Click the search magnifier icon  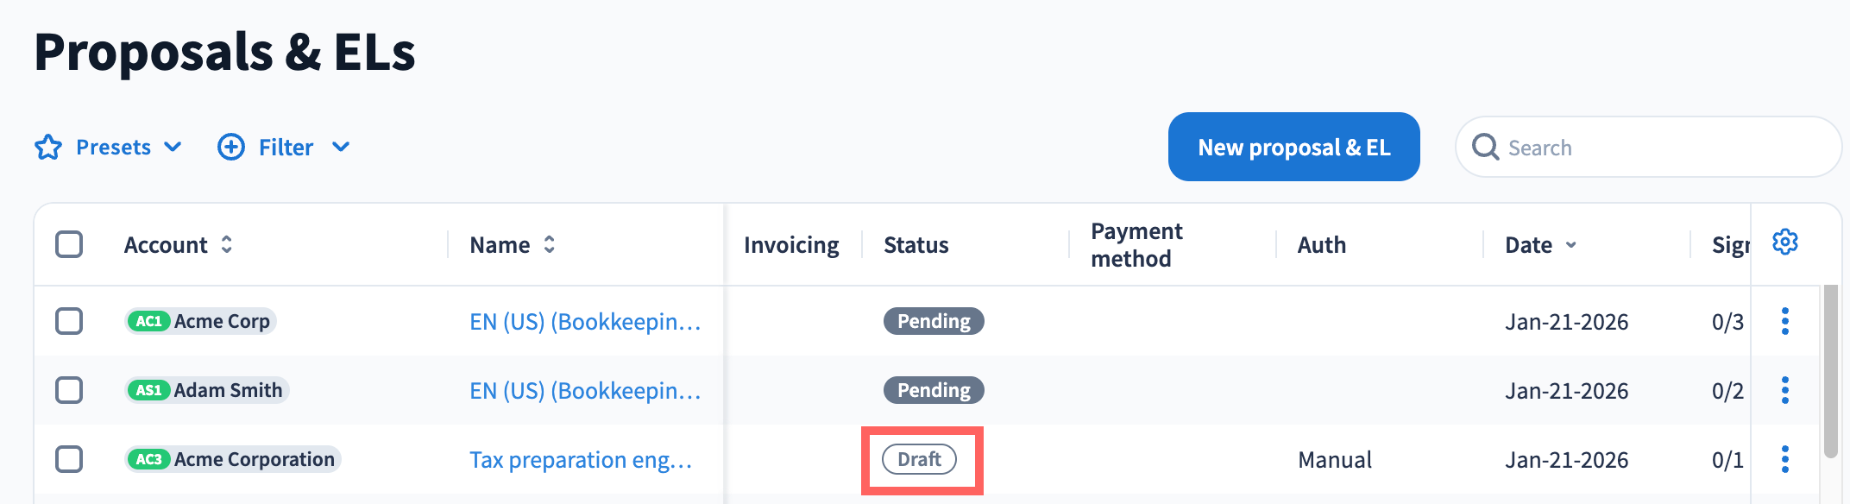point(1485,148)
